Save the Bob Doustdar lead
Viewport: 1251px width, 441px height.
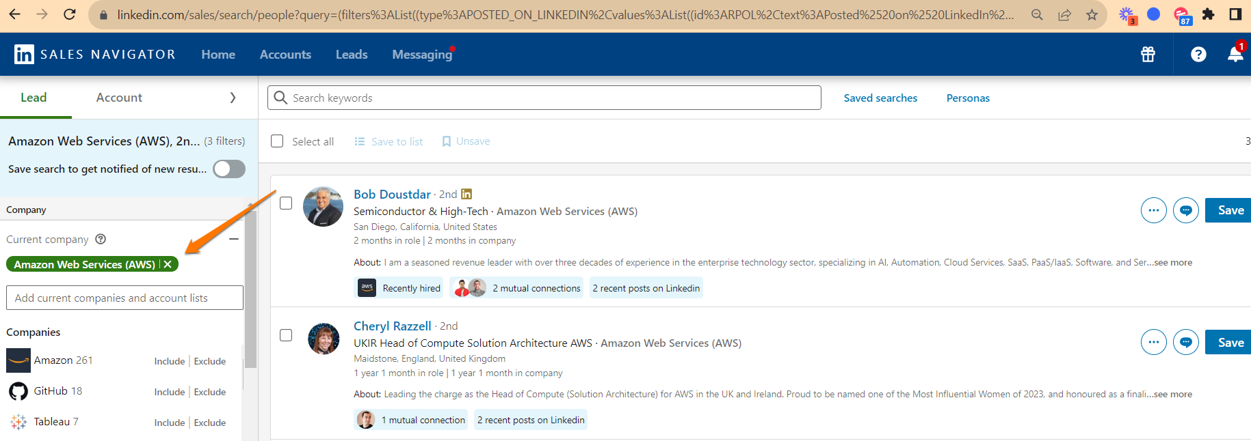1230,210
